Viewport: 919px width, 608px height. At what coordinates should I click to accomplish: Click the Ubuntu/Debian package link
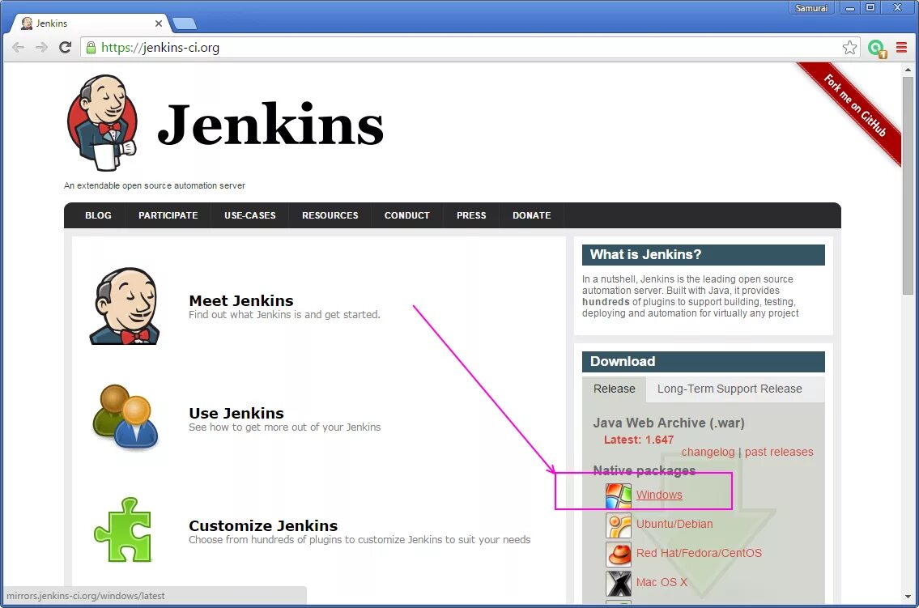tap(674, 525)
